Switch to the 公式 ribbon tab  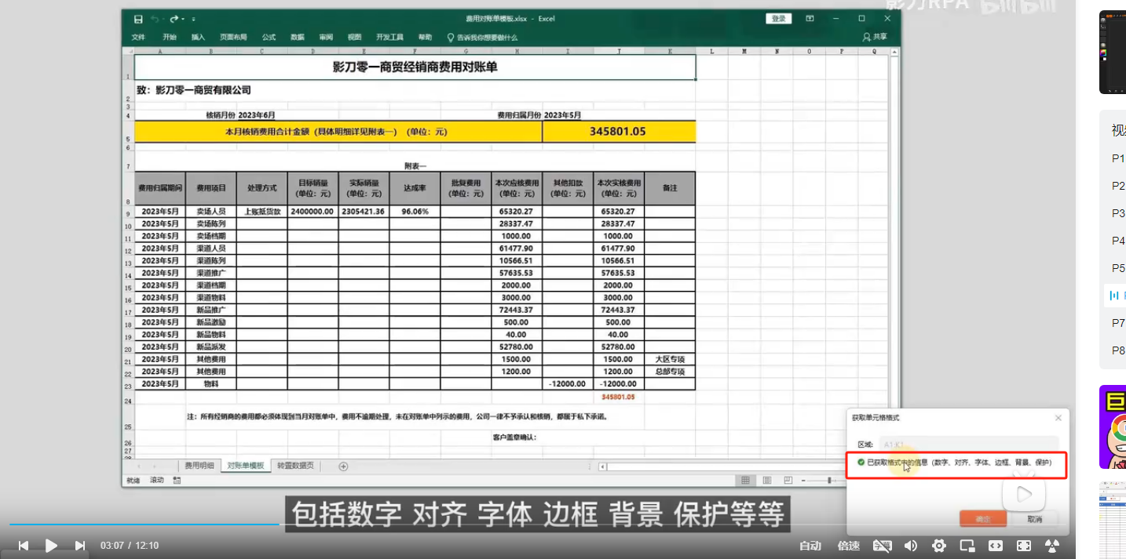tap(269, 37)
